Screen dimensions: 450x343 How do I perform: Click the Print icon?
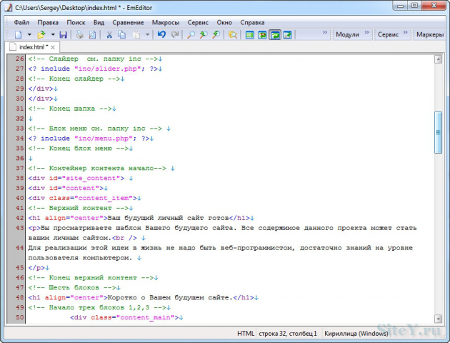click(x=79, y=35)
